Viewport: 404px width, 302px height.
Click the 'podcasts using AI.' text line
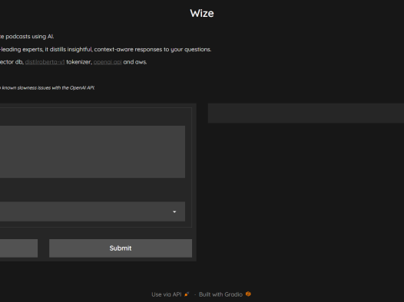pos(27,37)
